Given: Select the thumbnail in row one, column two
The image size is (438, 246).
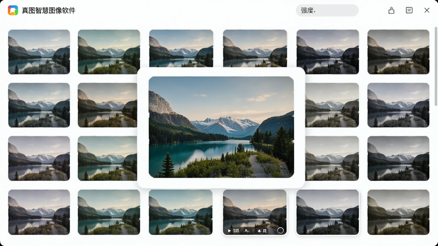Looking at the screenshot, I should pyautogui.click(x=109, y=52).
